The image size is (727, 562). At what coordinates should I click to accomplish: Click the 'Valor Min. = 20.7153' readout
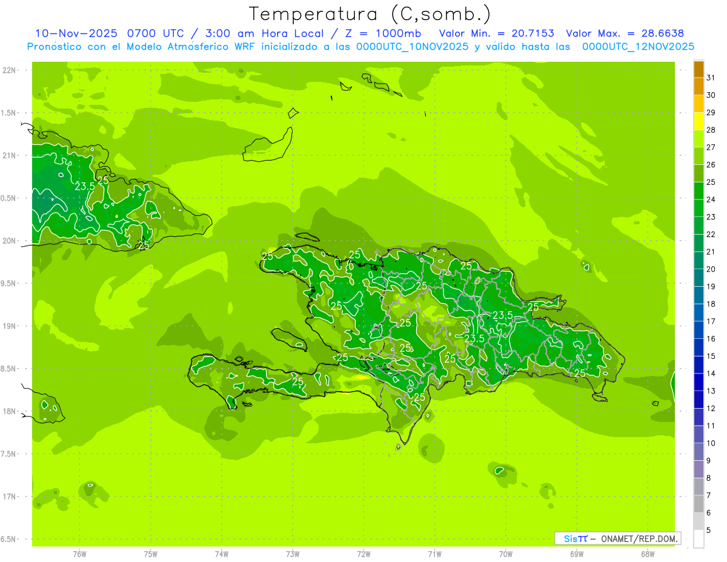pos(496,33)
